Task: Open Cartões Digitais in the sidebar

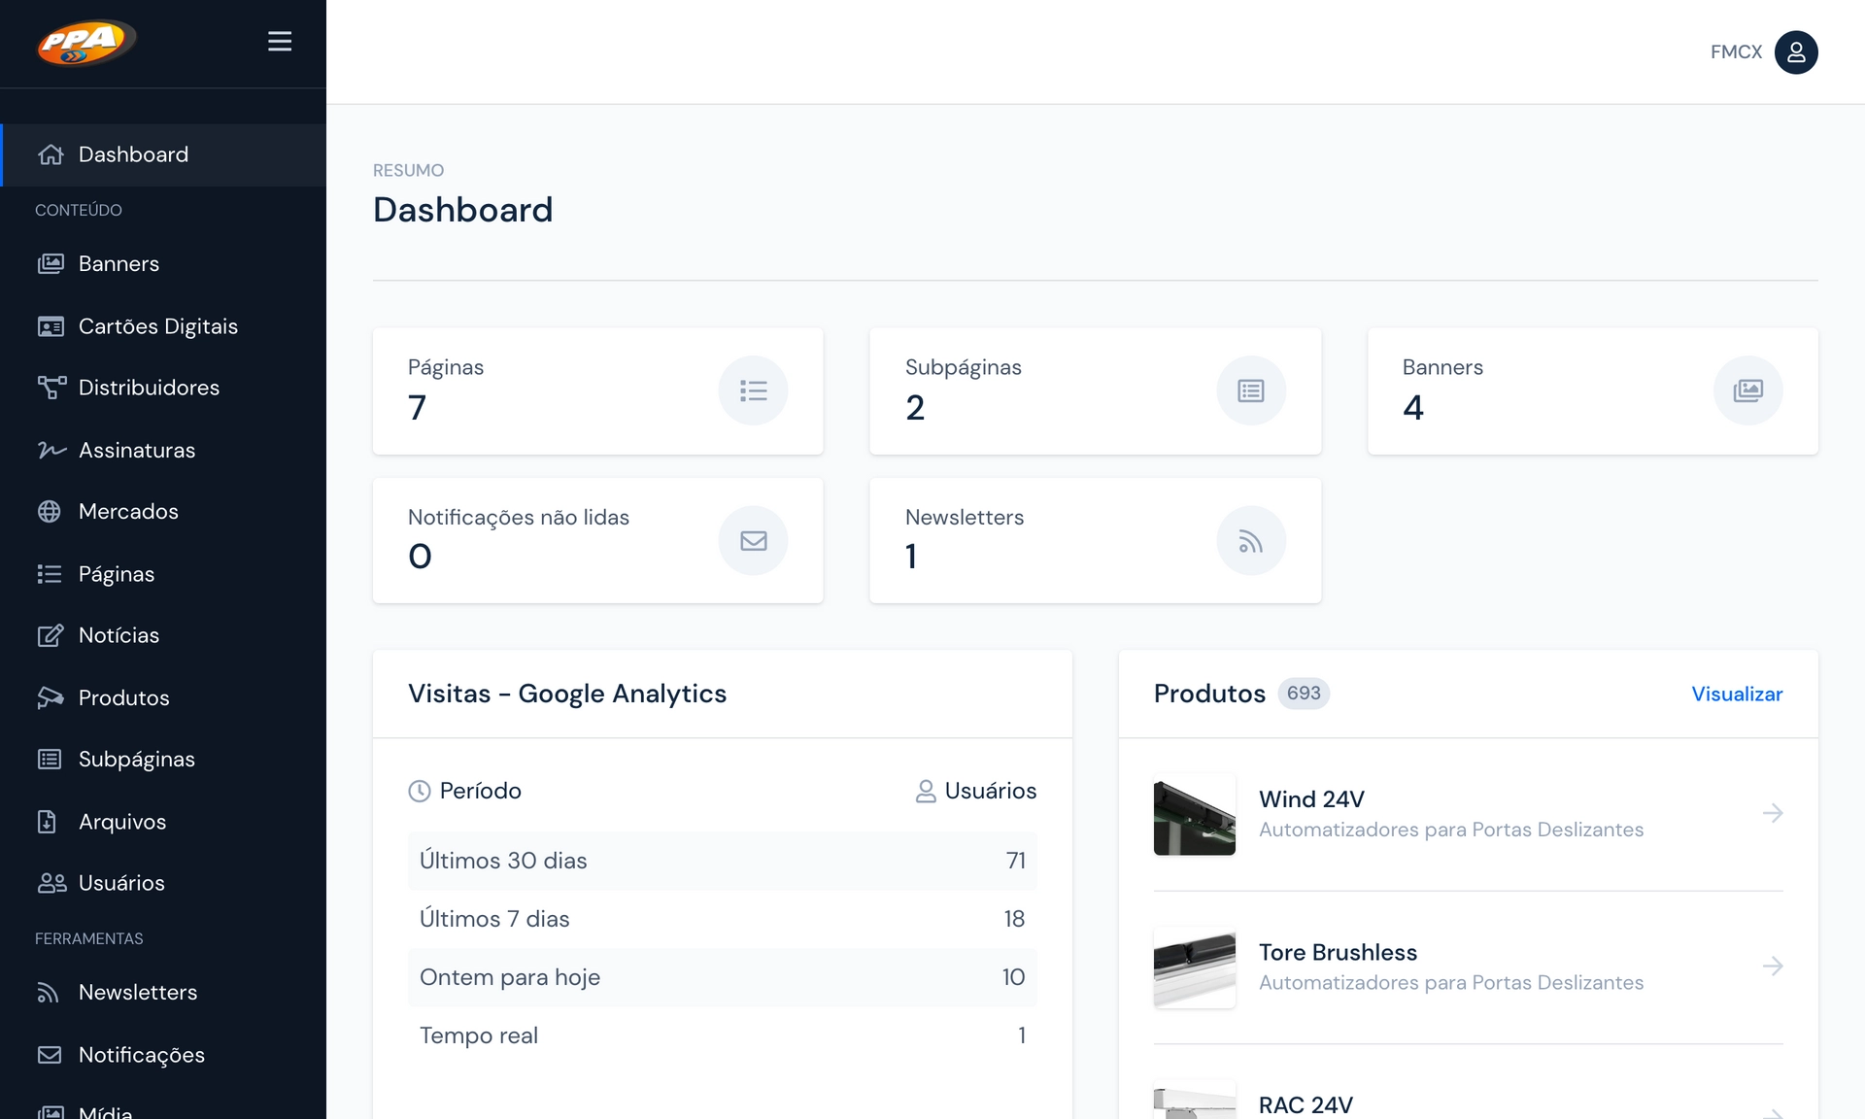Action: (x=157, y=326)
